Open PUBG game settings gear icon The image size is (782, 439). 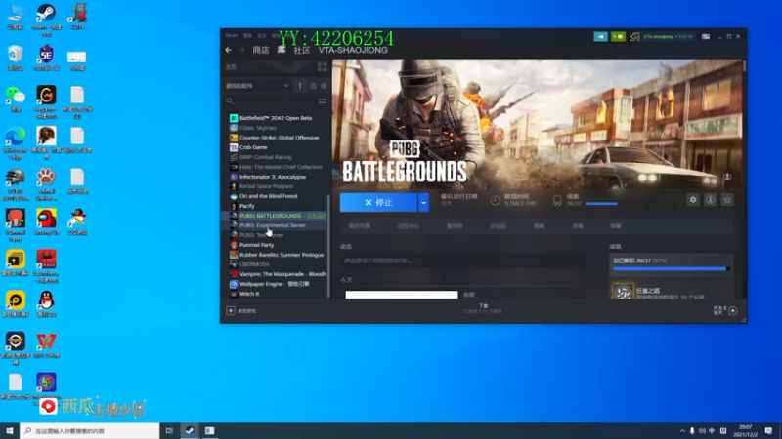693,200
